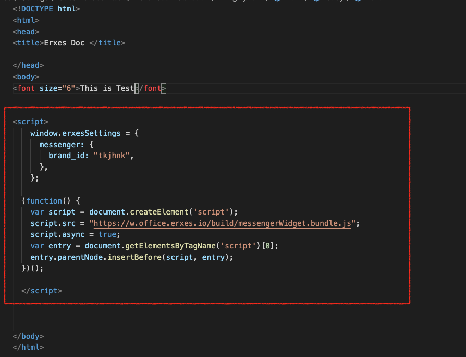Click the closing </body> tag
This screenshot has height=357, width=466.
coord(28,336)
